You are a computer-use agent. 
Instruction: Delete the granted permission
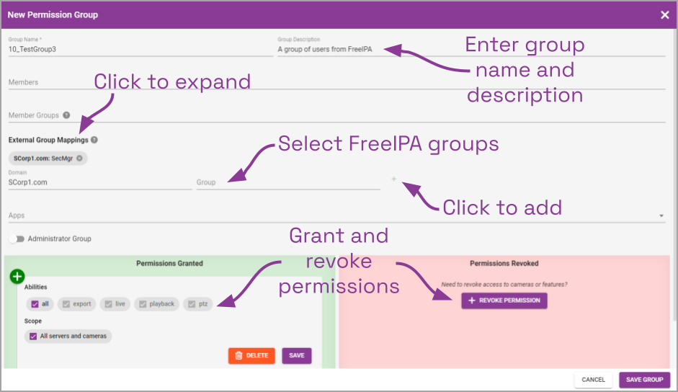tap(251, 355)
